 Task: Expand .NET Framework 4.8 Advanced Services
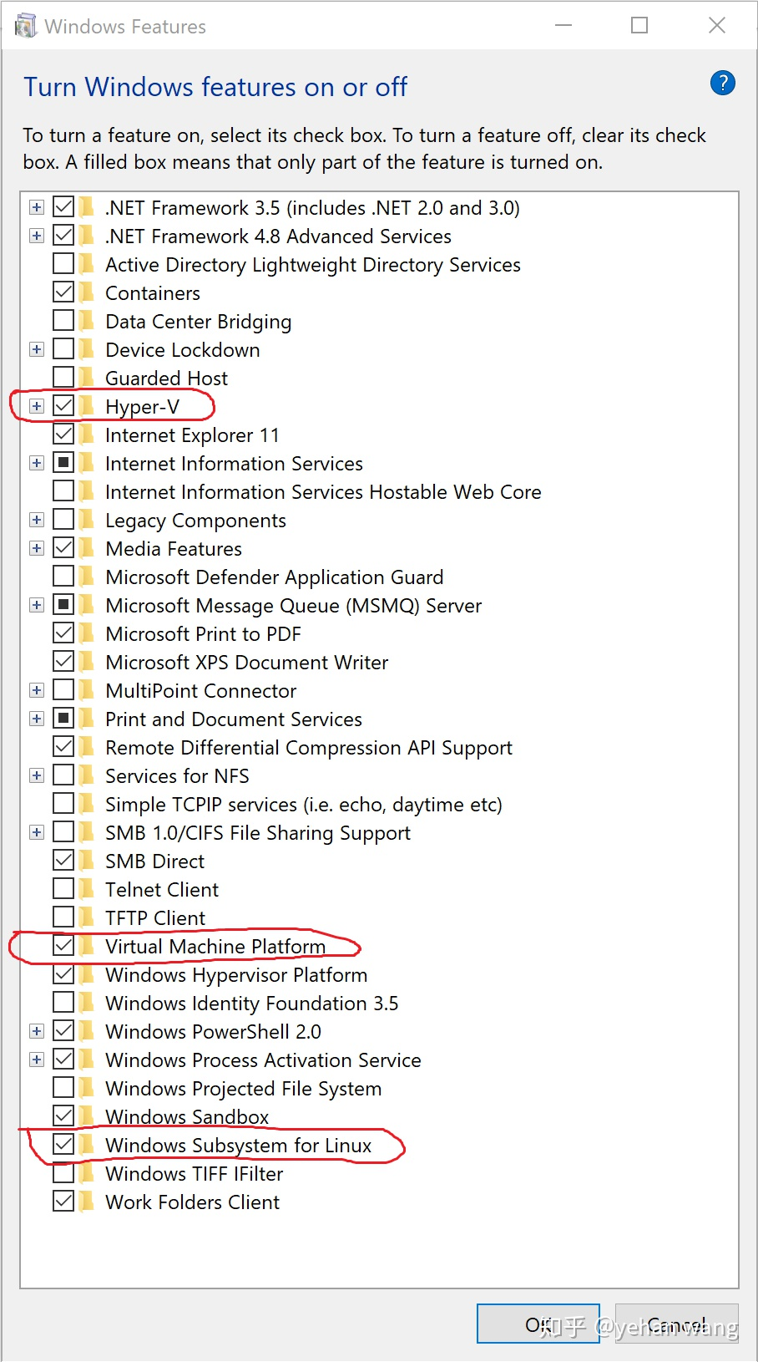pos(37,236)
